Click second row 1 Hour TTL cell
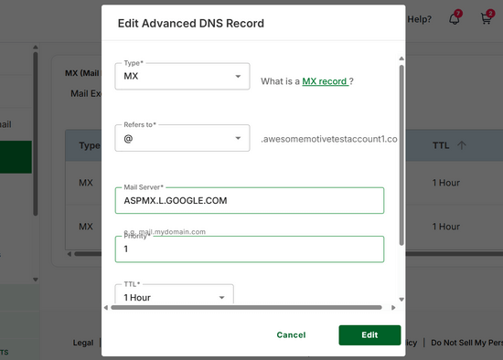503x360 pixels. pos(446,227)
